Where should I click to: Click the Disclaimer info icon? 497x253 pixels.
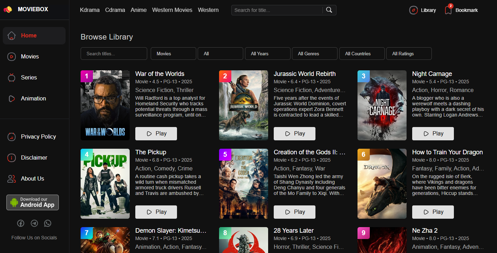click(x=12, y=158)
